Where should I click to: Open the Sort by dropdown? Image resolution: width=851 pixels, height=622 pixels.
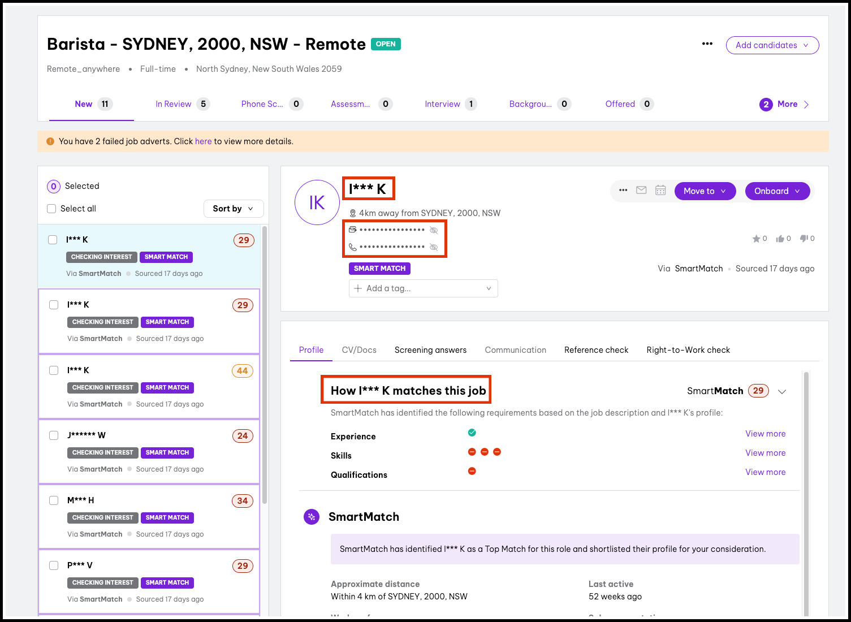coord(233,209)
